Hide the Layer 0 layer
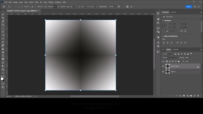The height and width of the screenshot is (114, 203). 163,72
